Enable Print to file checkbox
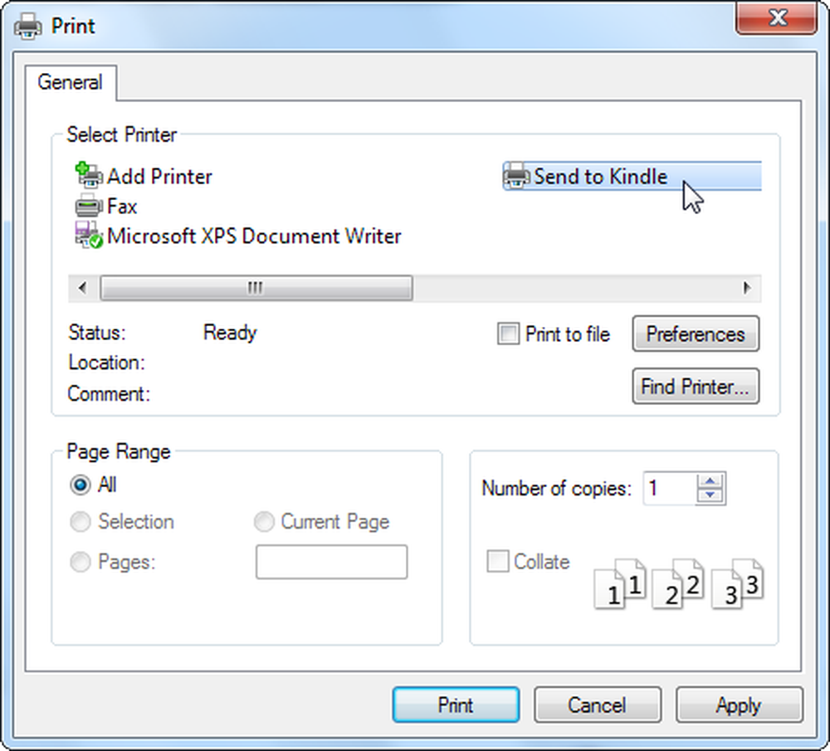Image resolution: width=830 pixels, height=751 pixels. [508, 334]
